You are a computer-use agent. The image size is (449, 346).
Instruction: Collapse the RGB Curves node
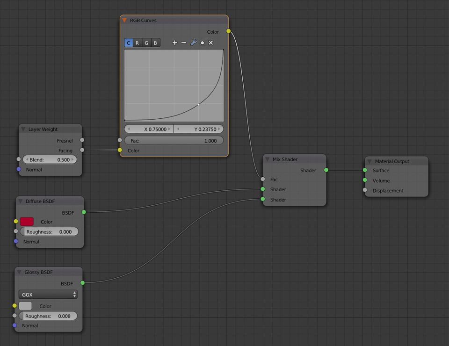pyautogui.click(x=124, y=20)
